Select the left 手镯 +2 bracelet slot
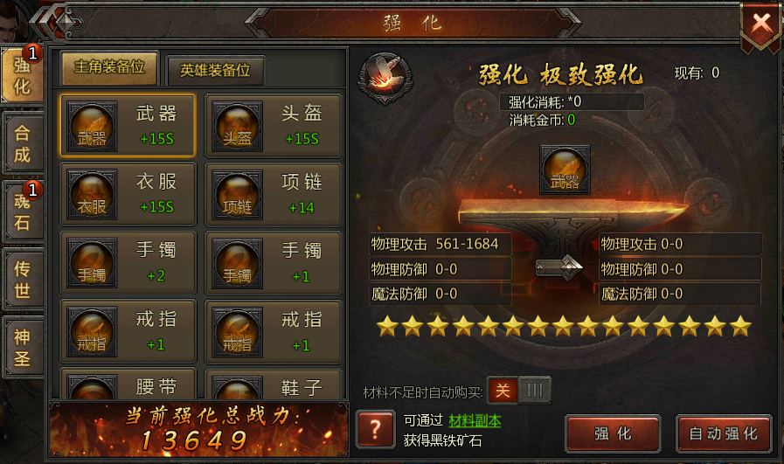The height and width of the screenshot is (464, 784). (x=128, y=263)
